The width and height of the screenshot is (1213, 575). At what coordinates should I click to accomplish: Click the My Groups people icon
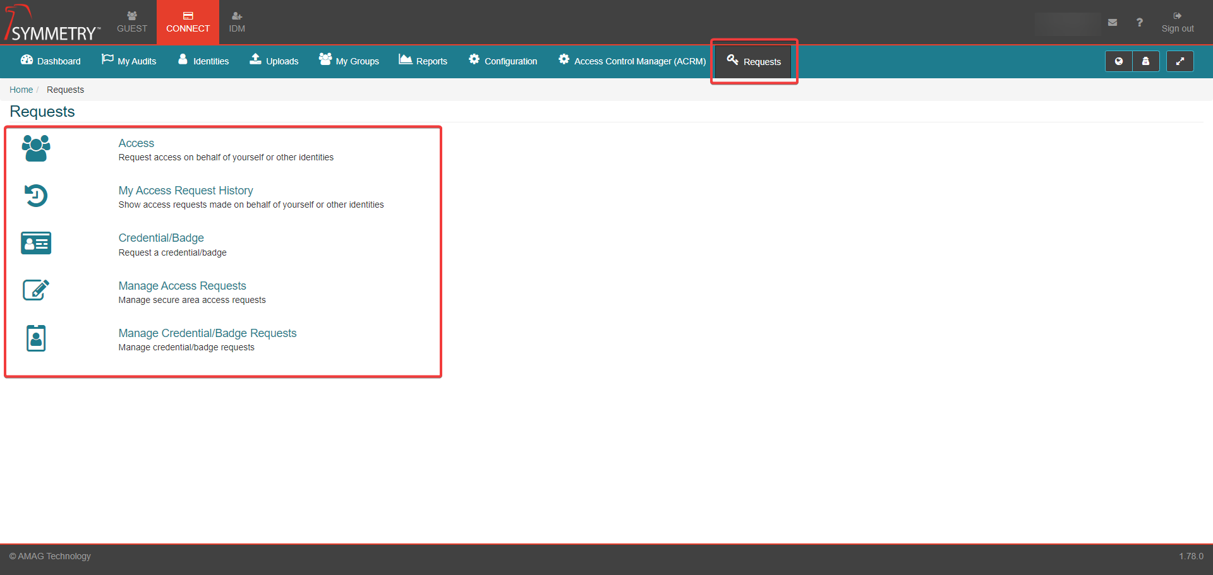[x=325, y=59]
